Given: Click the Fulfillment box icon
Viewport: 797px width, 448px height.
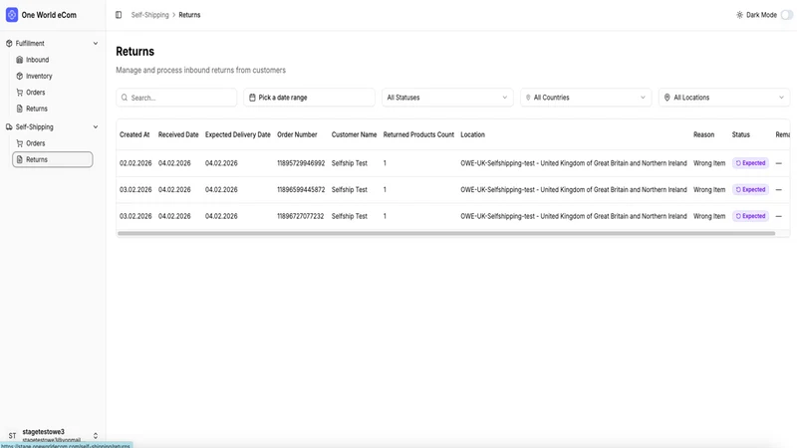Looking at the screenshot, I should click(9, 43).
